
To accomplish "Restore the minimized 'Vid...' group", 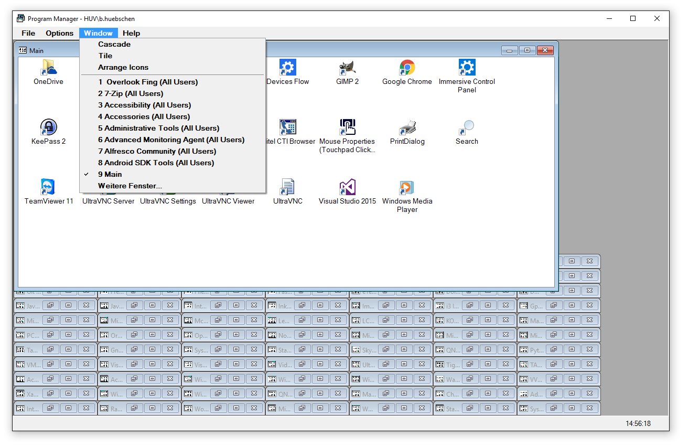I will tap(302, 364).
